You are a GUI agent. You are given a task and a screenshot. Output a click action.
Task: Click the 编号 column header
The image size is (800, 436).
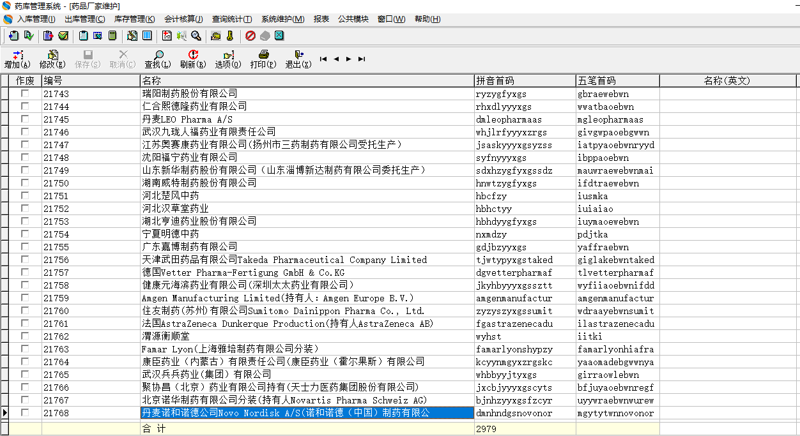coord(91,80)
